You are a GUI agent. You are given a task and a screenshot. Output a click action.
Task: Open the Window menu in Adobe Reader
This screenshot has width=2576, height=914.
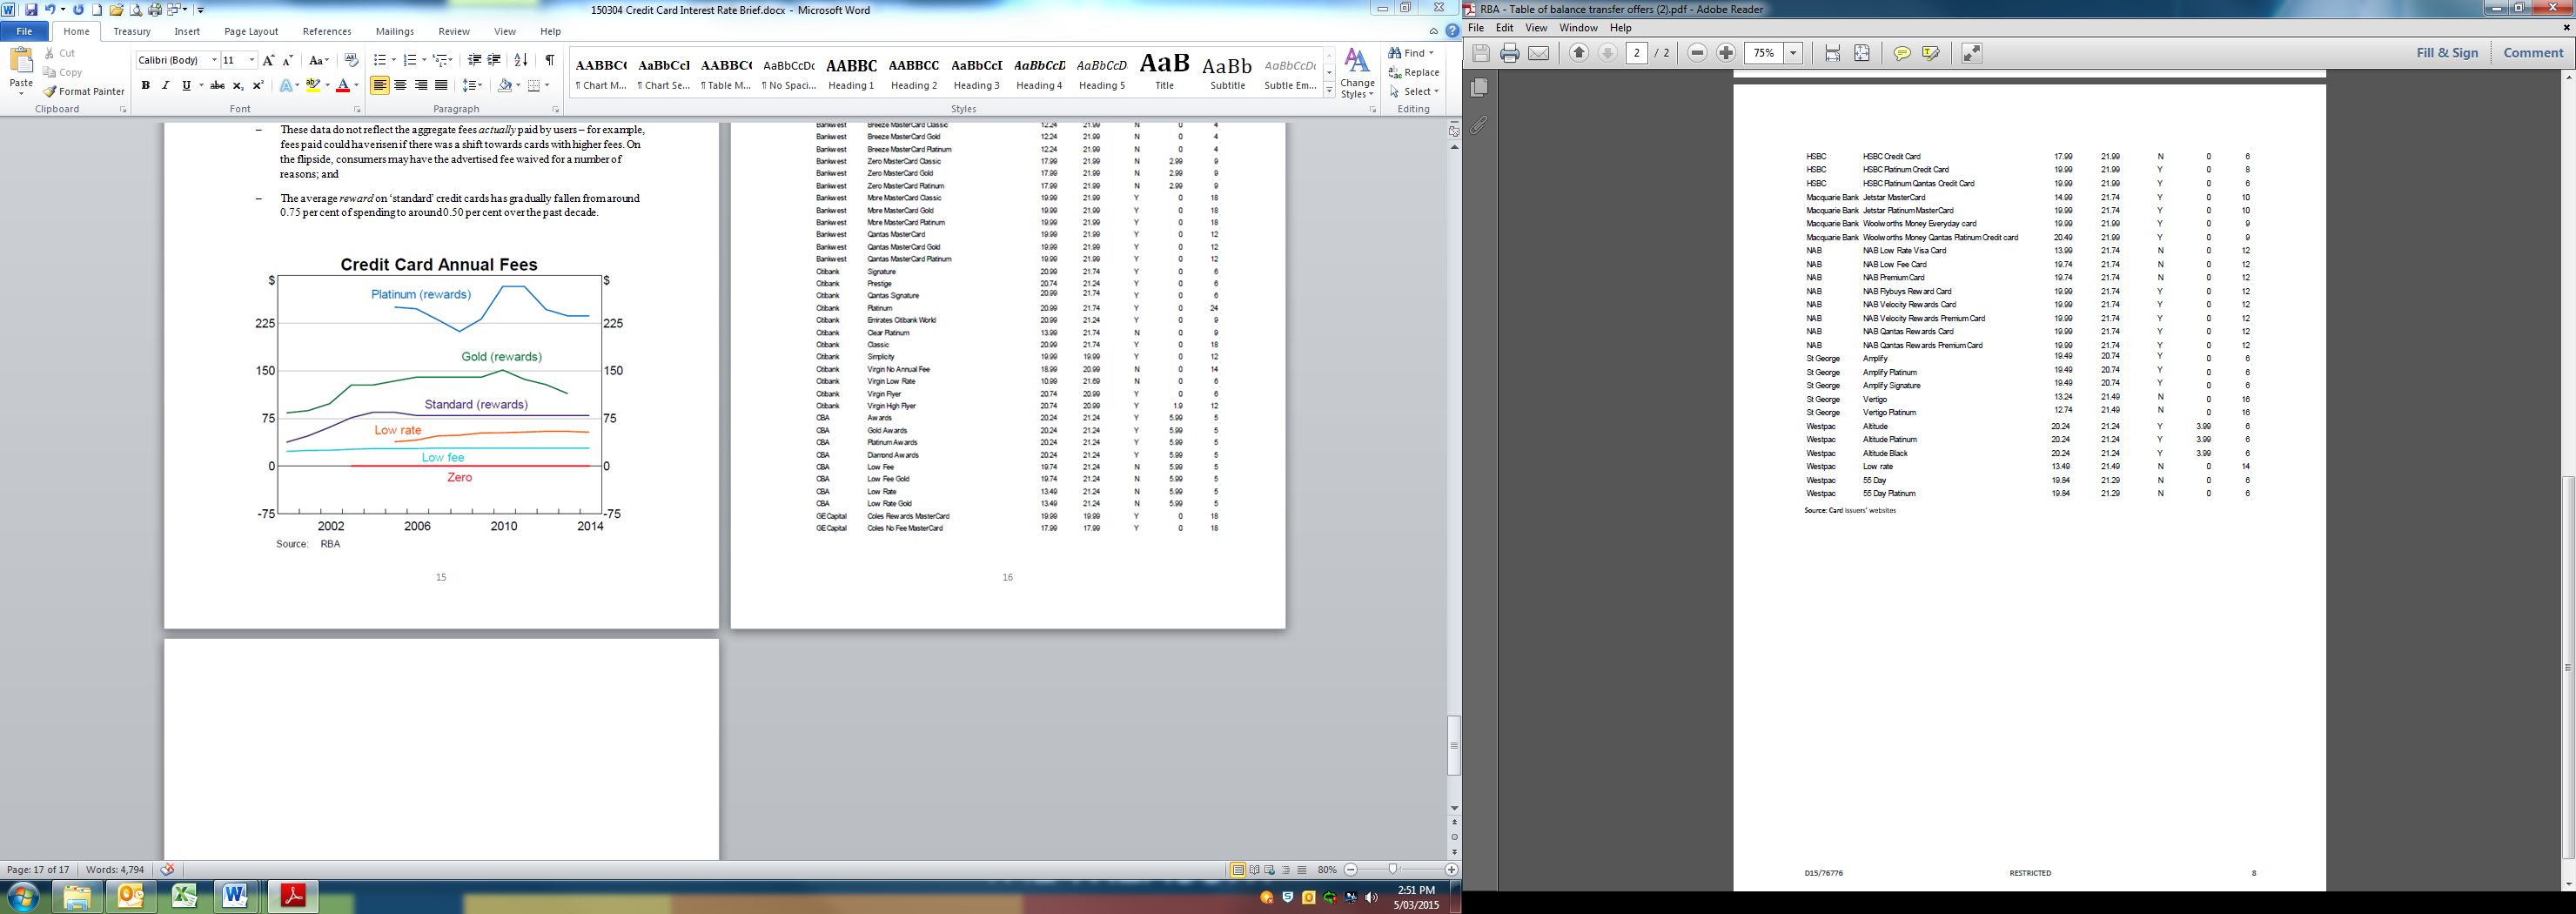click(1578, 28)
